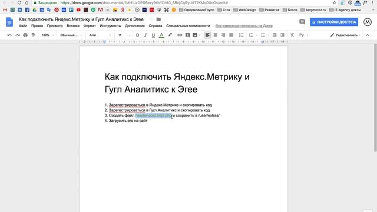Screen dimensions: 377x212
Task: Open the Дополнения menu
Action: [135, 26]
